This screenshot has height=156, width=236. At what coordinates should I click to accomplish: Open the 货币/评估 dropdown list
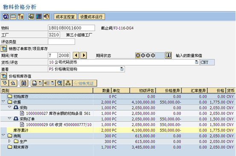(196, 62)
